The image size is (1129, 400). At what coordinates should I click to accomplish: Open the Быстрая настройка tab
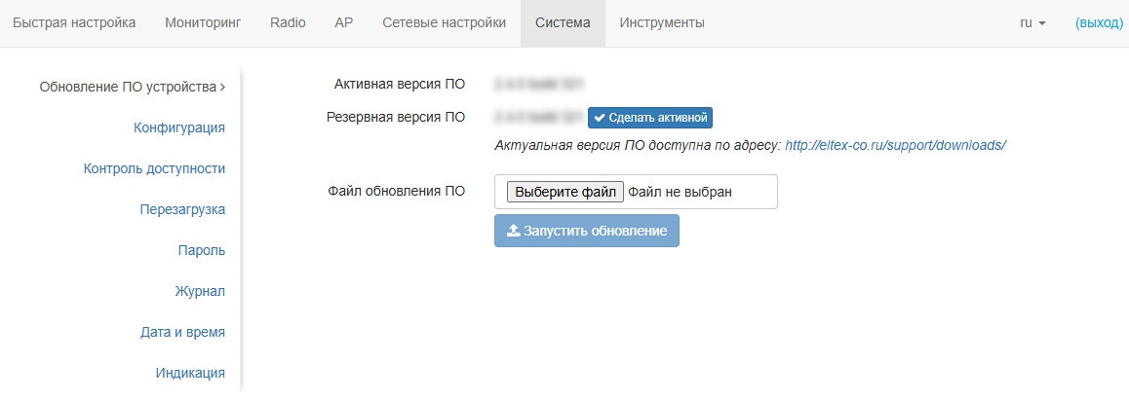74,22
